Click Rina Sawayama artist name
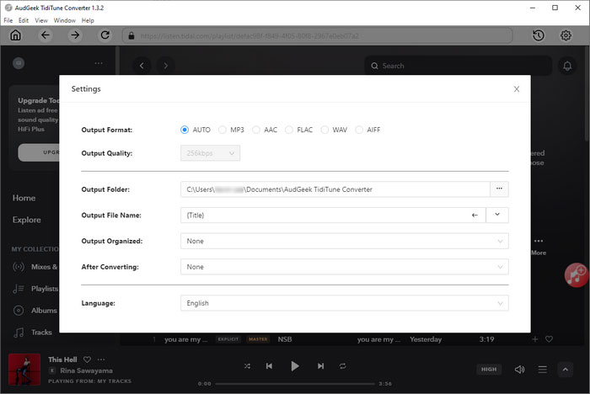This screenshot has width=590, height=394. (86, 370)
